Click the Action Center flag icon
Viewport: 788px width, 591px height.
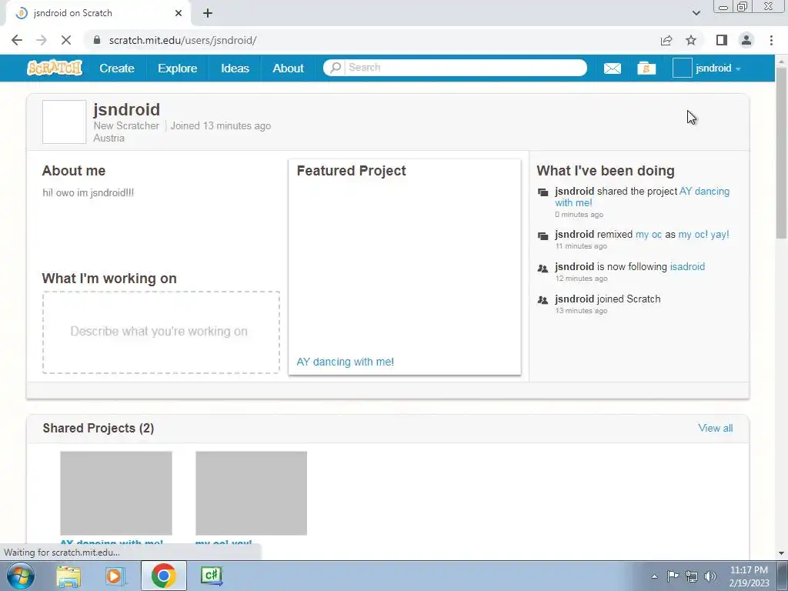click(673, 576)
